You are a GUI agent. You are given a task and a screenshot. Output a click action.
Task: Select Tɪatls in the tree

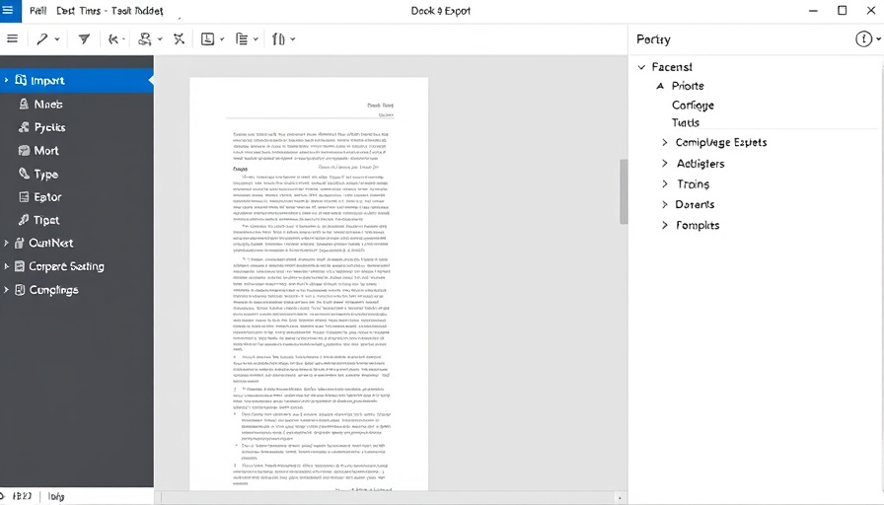[x=686, y=123]
